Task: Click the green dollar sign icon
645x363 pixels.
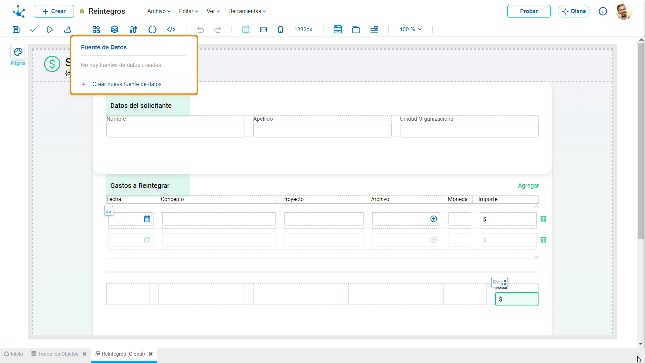Action: 52,64
